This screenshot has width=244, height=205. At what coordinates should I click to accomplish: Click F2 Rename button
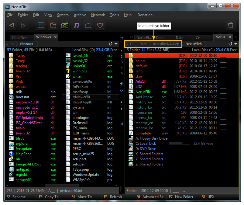point(16,197)
